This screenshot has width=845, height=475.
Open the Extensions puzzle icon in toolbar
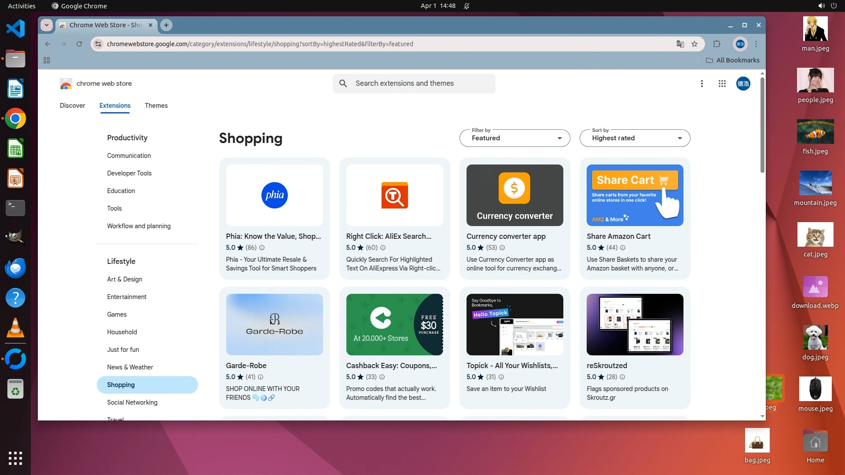(x=716, y=44)
